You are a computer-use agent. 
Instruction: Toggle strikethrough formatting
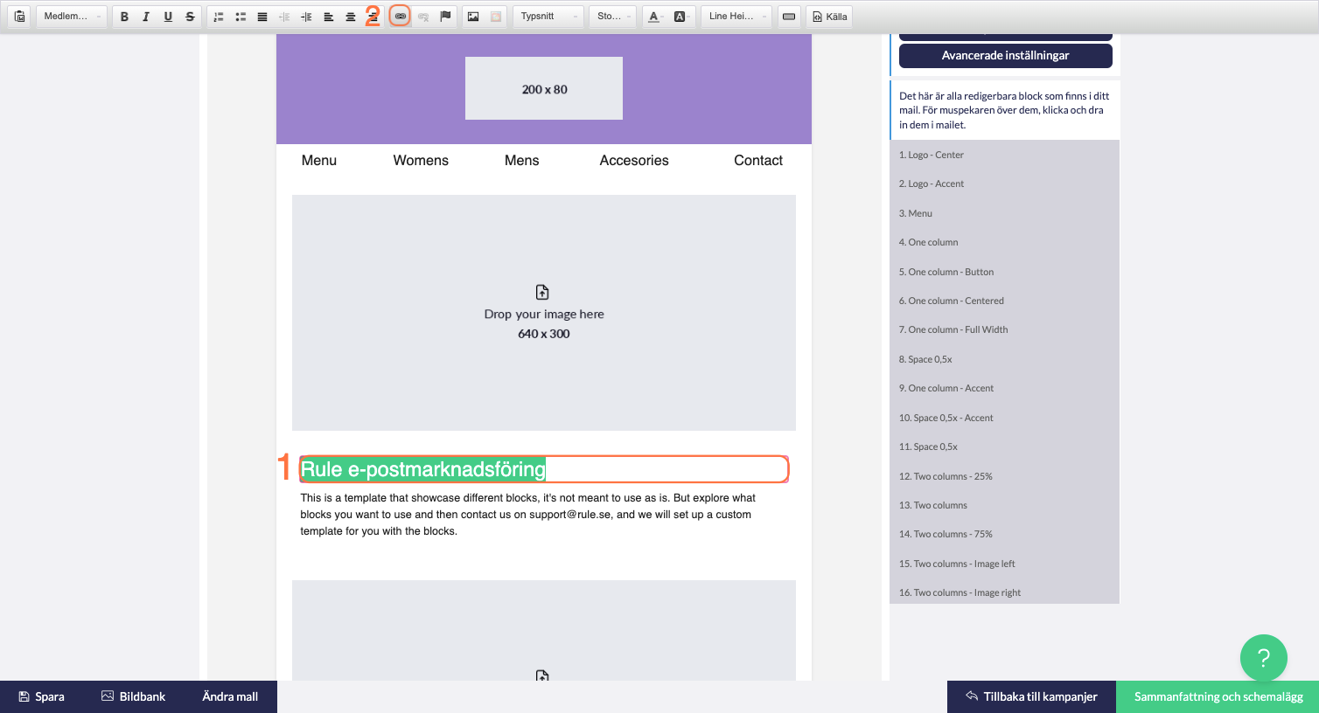[190, 17]
